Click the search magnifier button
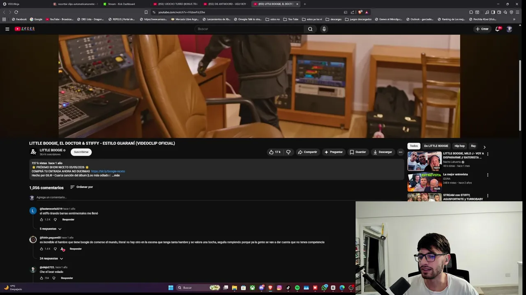Image resolution: width=526 pixels, height=295 pixels. point(310,29)
